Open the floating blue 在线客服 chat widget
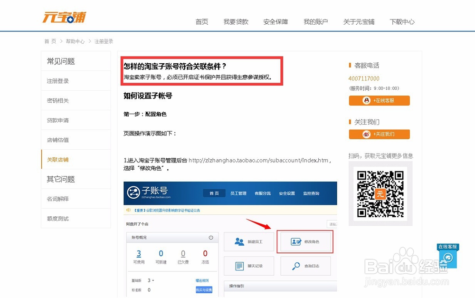The image size is (475, 298). point(448,256)
